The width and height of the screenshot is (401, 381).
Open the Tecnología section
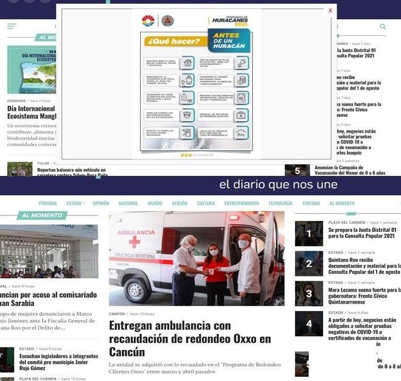pos(281,203)
